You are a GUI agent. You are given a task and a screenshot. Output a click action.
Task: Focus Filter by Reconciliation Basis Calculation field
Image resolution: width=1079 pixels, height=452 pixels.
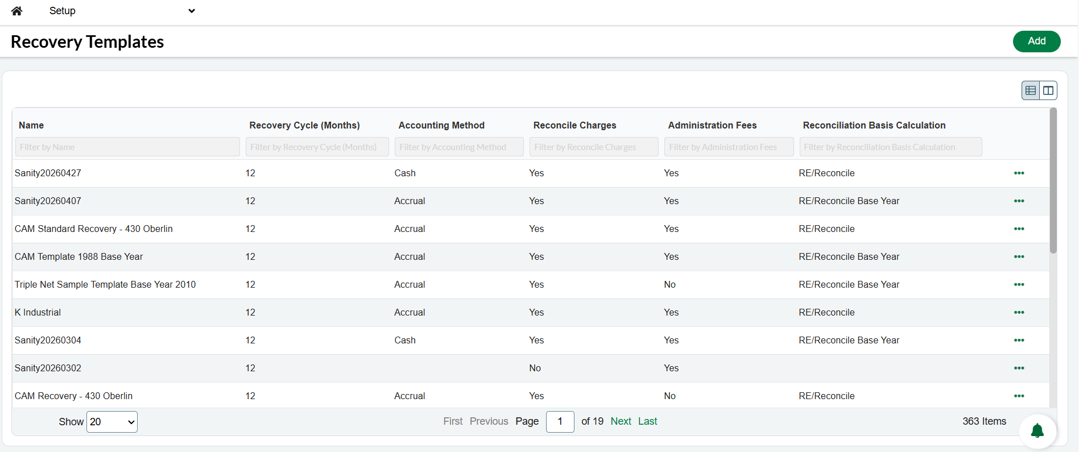(x=891, y=147)
